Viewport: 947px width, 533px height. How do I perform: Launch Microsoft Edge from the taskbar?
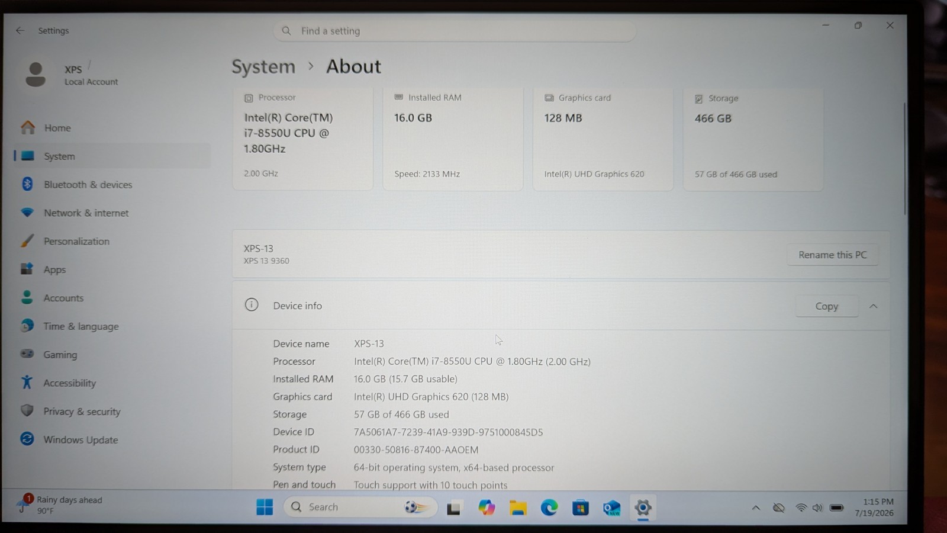click(549, 508)
